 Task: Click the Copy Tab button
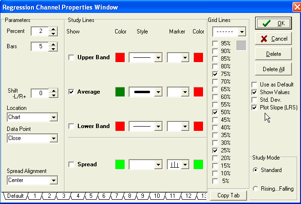[x=228, y=195]
